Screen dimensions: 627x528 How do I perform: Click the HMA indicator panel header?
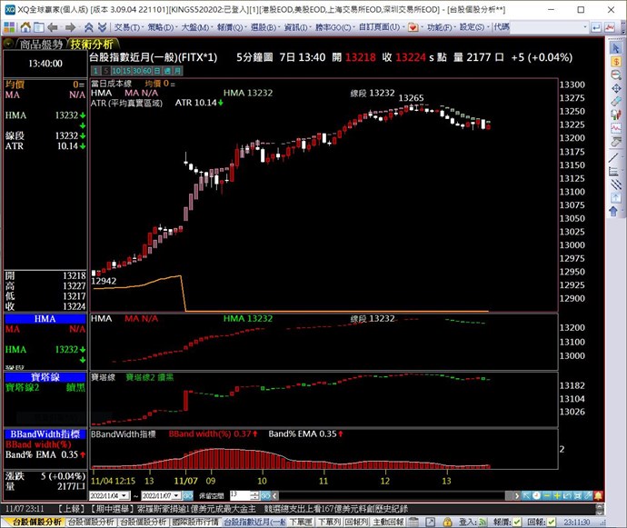[45, 319]
